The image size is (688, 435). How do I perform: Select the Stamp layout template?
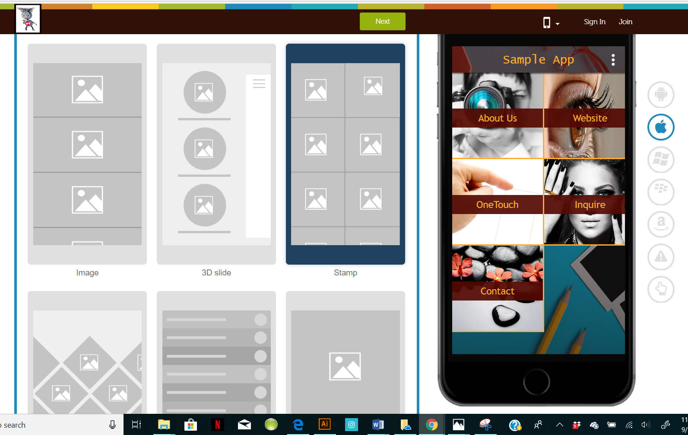coord(345,154)
